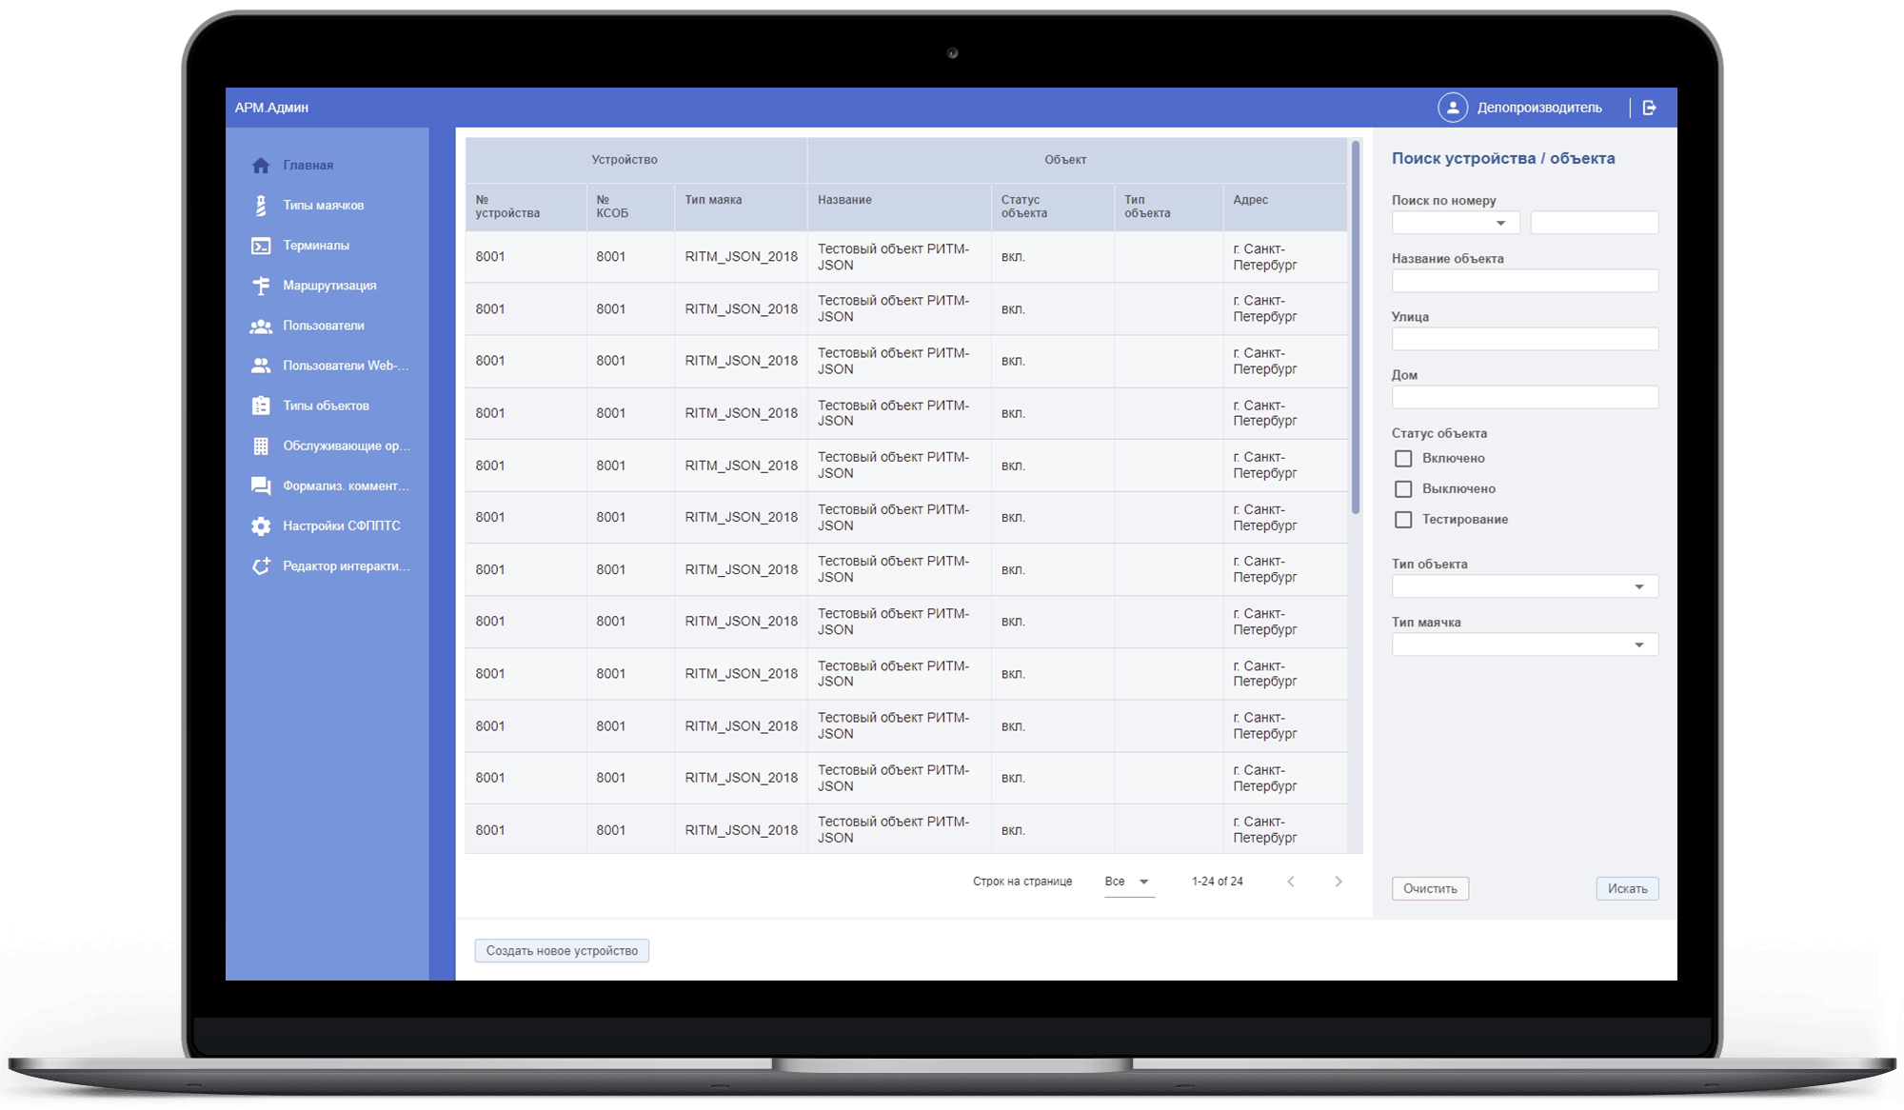Click the Формализ. коммент... chat icon
The image size is (1904, 1110).
click(x=261, y=486)
